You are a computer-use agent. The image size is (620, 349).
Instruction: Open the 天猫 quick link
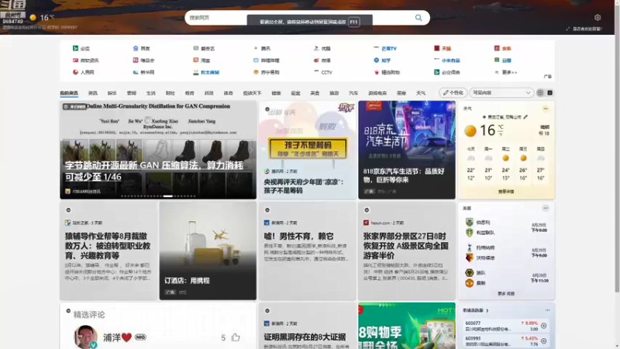coord(443,48)
